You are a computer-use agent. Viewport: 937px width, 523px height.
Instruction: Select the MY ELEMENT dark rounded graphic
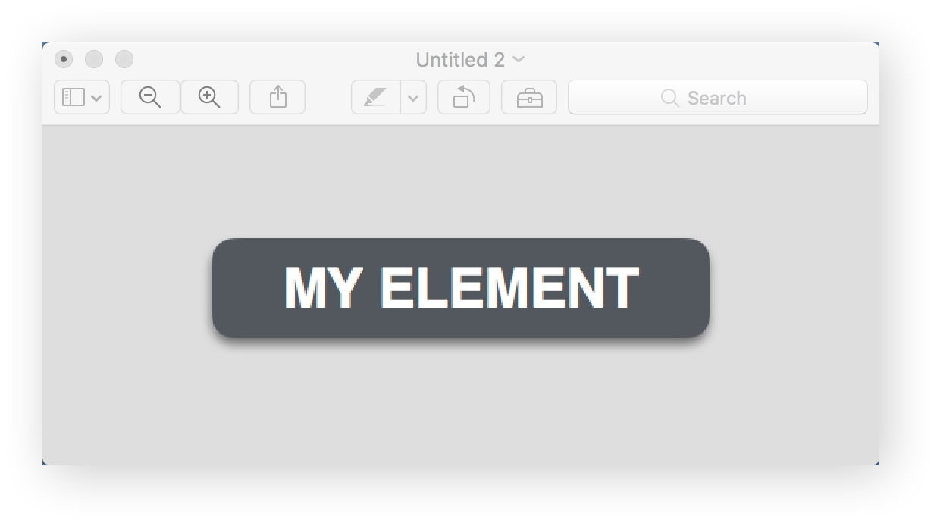click(461, 288)
